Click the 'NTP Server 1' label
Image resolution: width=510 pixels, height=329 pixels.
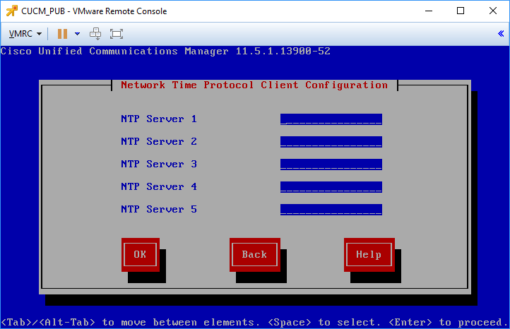(159, 119)
